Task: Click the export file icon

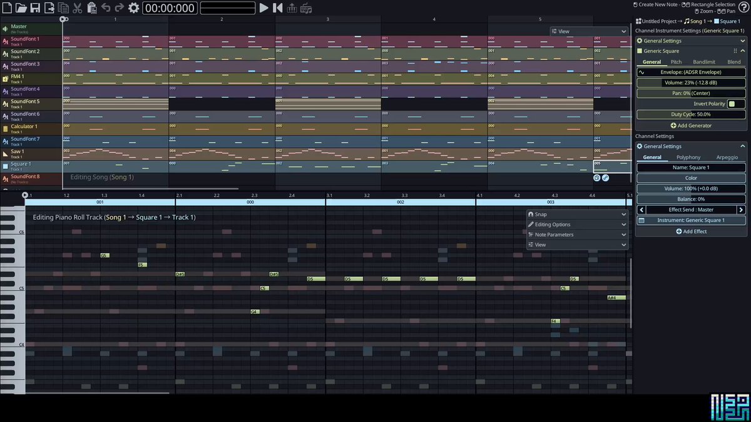Action: coord(49,8)
